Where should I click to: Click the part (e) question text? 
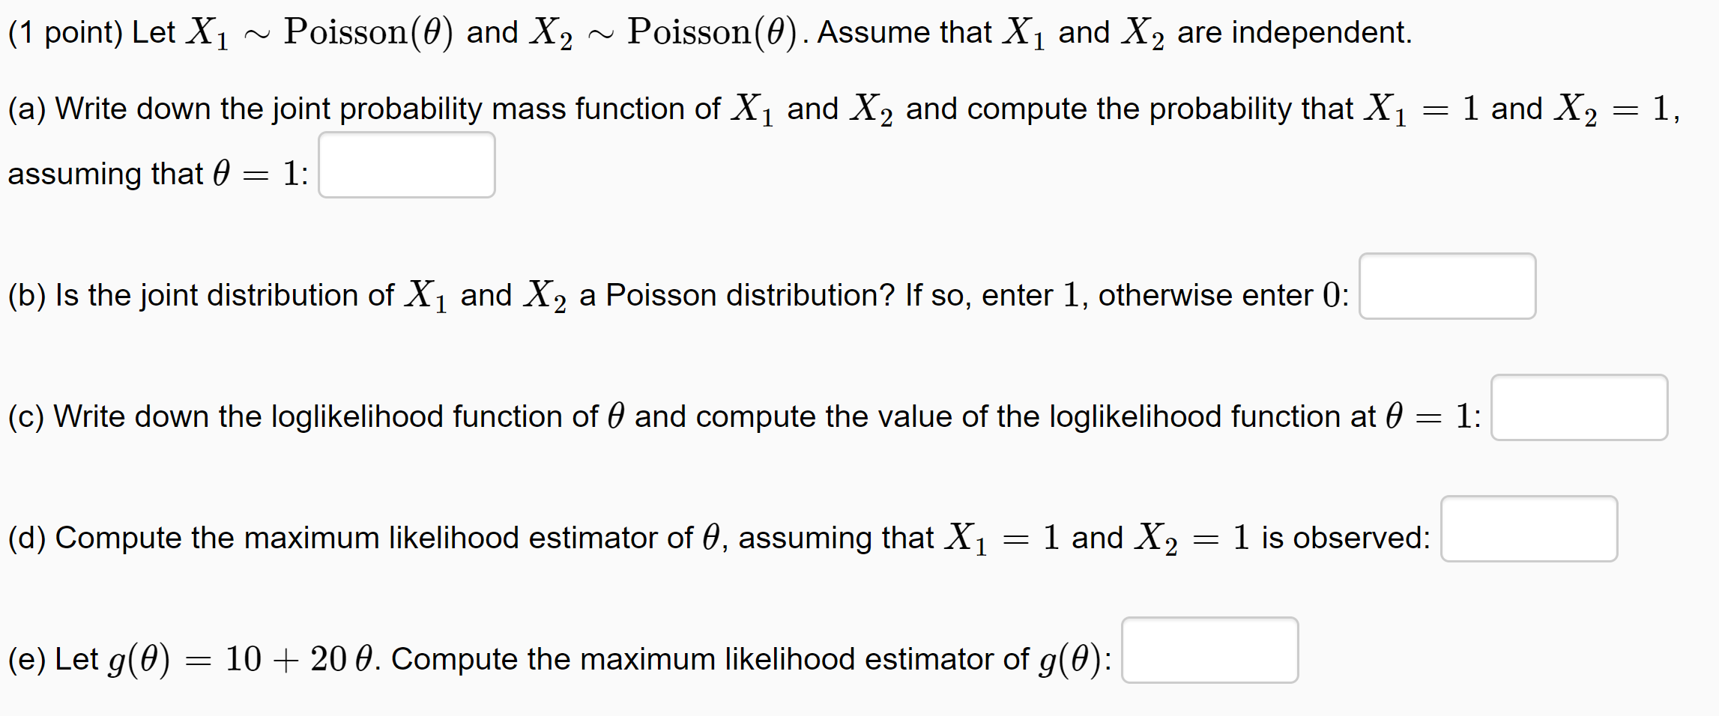tap(525, 658)
